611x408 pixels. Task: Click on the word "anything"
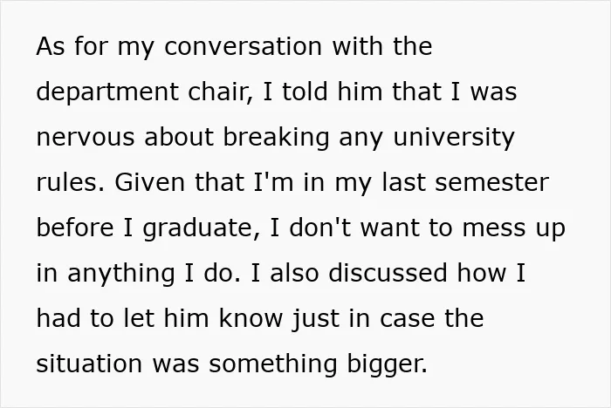[x=121, y=274]
